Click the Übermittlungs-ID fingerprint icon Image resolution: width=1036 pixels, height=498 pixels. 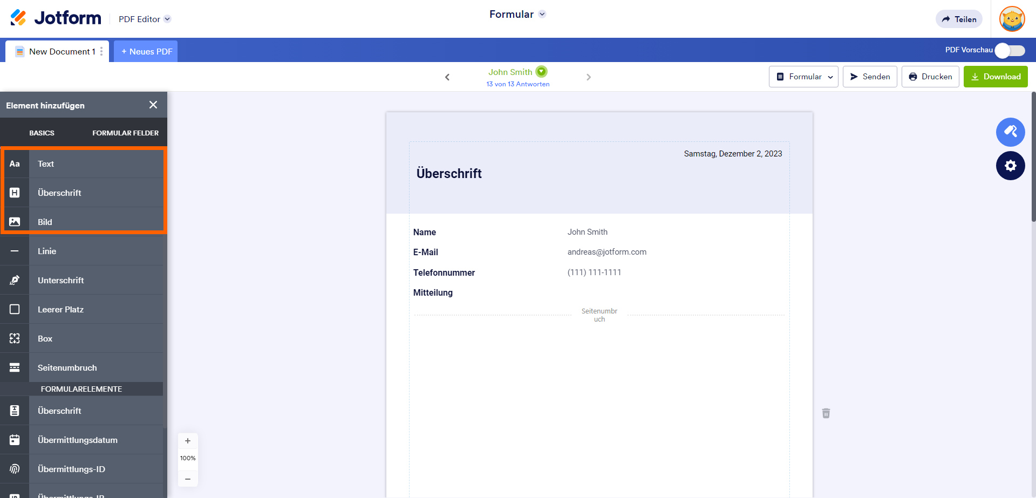tap(15, 469)
